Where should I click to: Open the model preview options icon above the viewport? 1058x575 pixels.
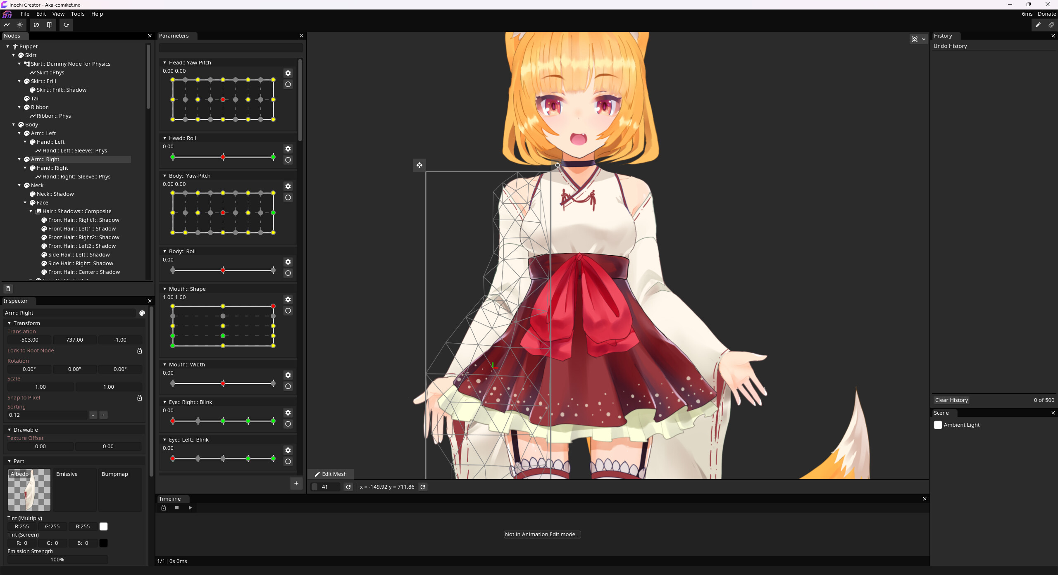pos(915,39)
